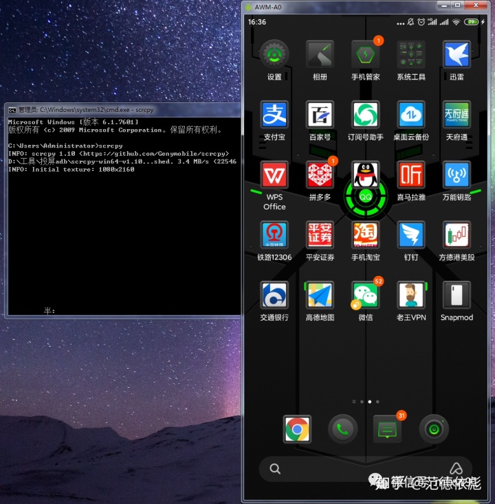Click the cmd.exe window title bar icon
Image resolution: width=495 pixels, height=504 pixels.
pos(12,111)
